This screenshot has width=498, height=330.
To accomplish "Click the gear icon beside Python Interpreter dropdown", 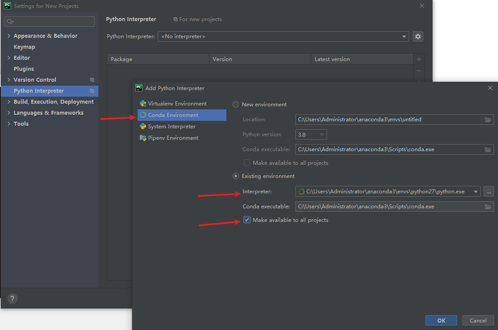I will (418, 36).
